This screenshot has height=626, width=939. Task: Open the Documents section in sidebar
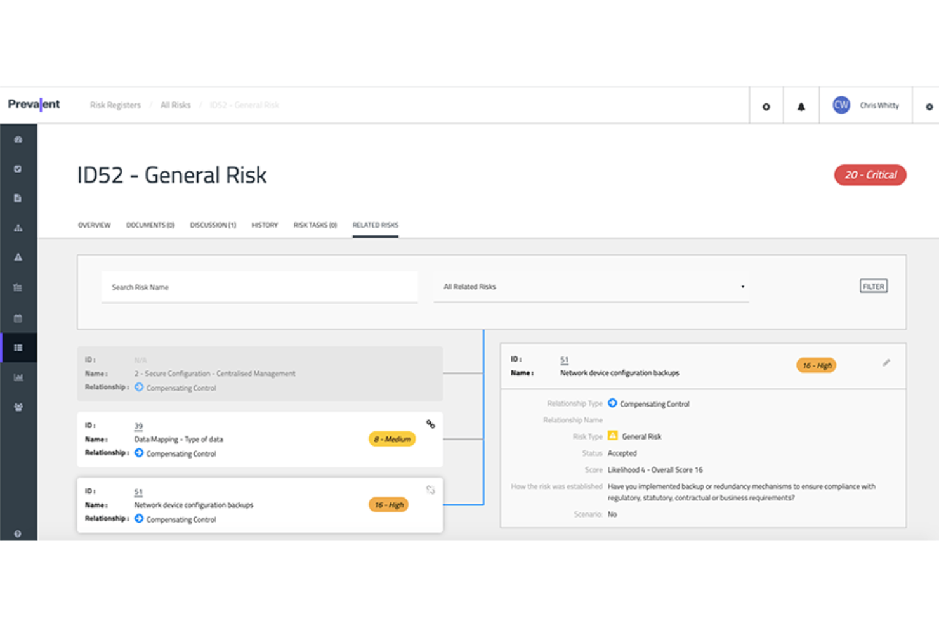(x=18, y=198)
